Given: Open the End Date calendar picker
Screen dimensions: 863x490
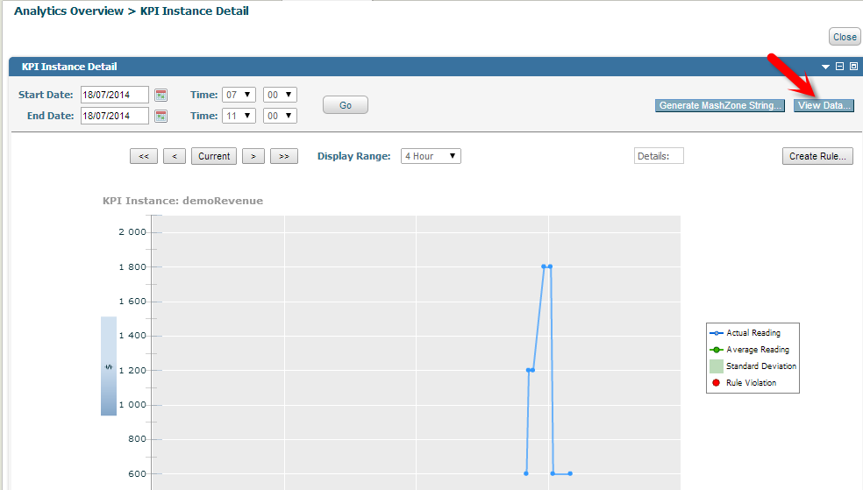Looking at the screenshot, I should click(160, 116).
